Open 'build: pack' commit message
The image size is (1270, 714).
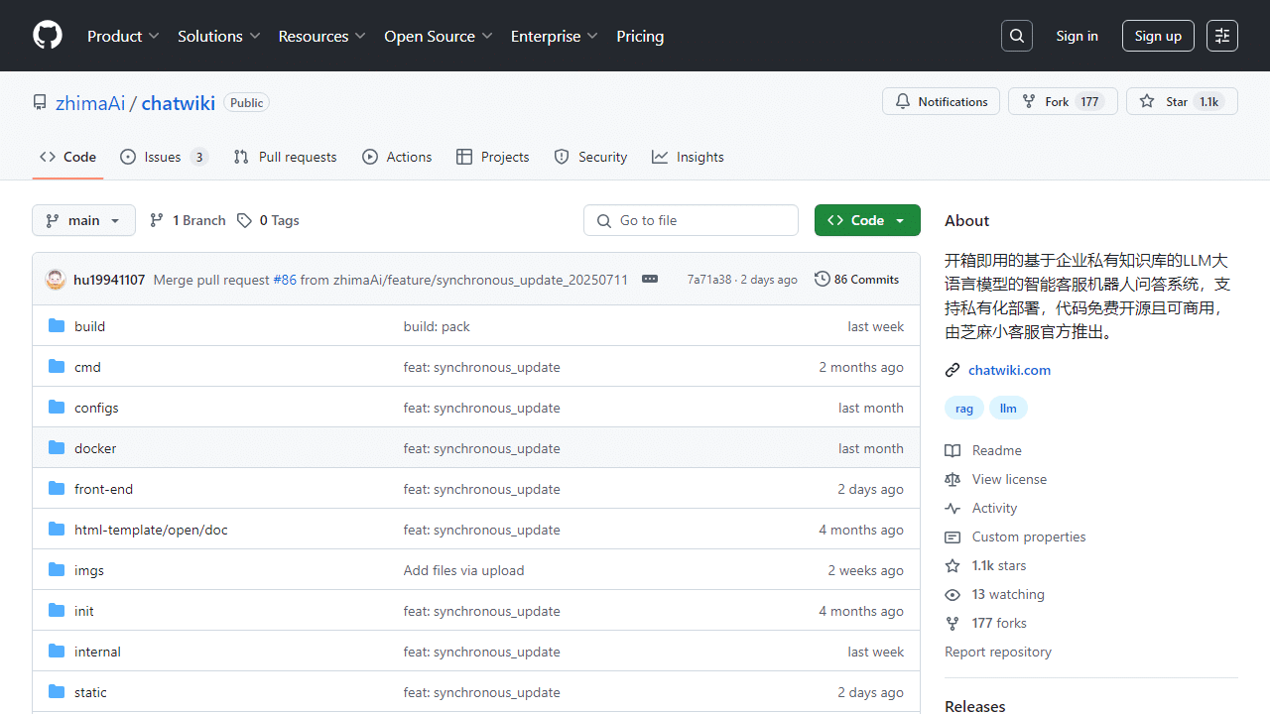click(437, 326)
